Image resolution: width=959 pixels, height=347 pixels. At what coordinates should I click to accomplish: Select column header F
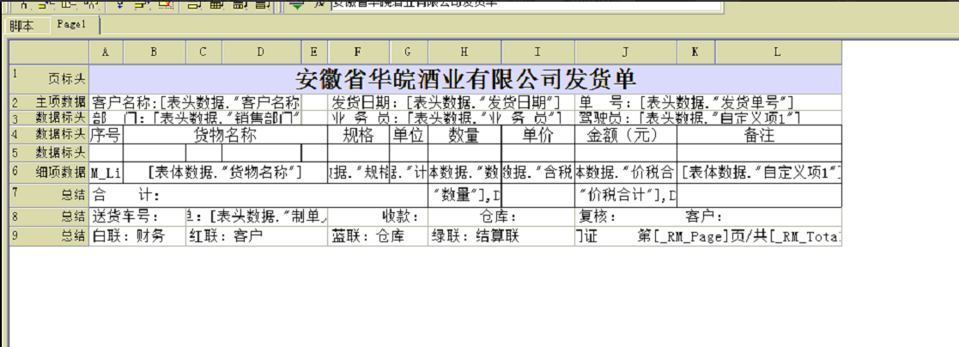point(358,52)
